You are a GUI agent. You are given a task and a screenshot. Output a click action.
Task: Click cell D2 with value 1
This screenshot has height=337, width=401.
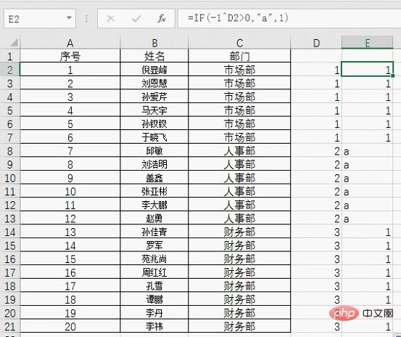tap(316, 70)
